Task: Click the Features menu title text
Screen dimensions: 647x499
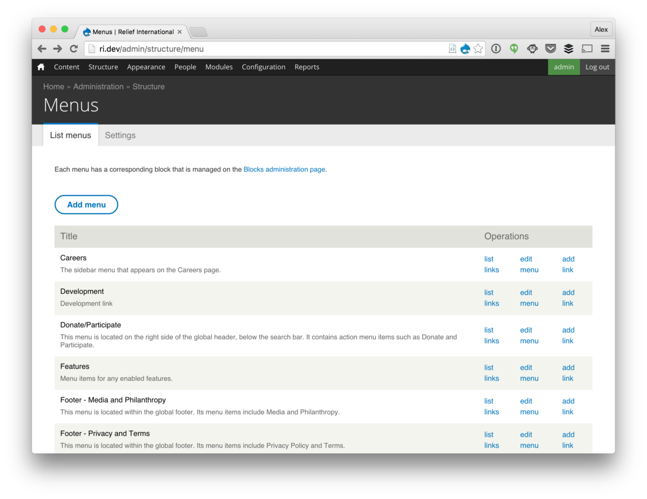Action: click(75, 366)
